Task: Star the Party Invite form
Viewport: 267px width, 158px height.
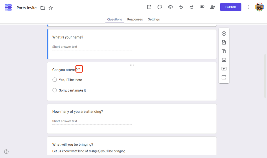Action: (51, 8)
